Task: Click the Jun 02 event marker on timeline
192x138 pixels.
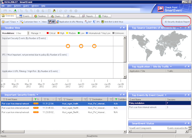Action: pyautogui.click(x=68, y=46)
